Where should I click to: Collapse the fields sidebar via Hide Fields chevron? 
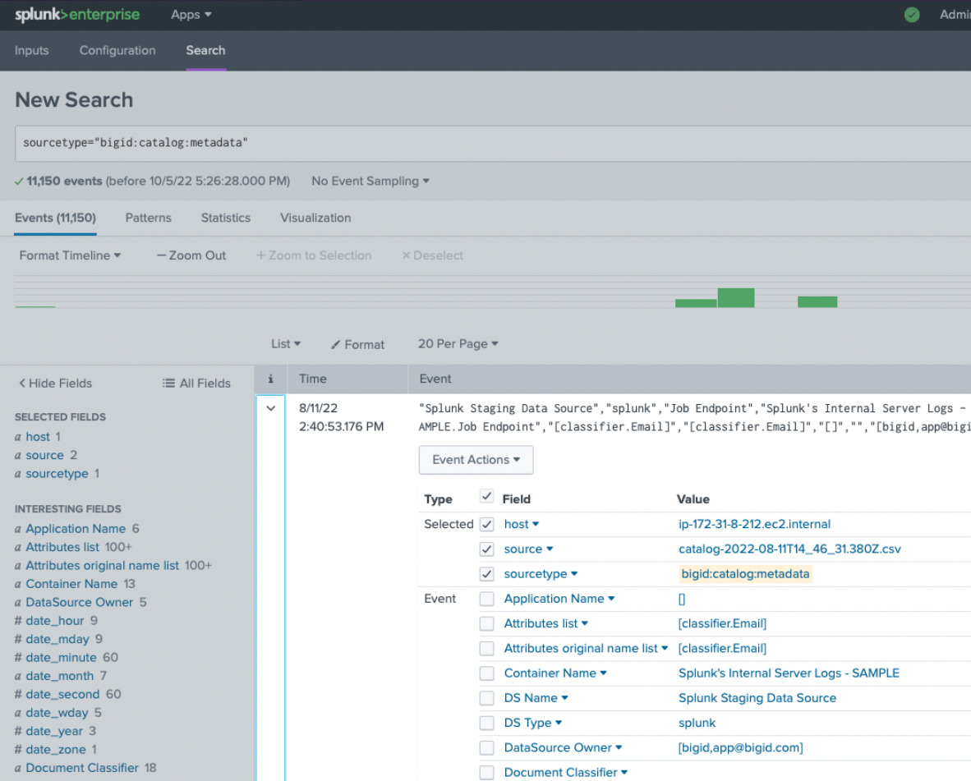click(21, 383)
